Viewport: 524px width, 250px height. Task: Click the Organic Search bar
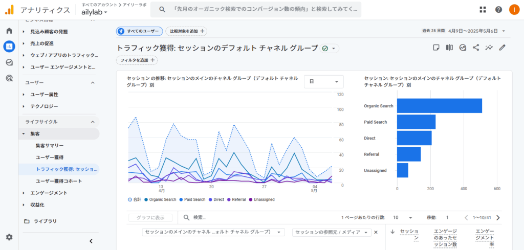440,106
